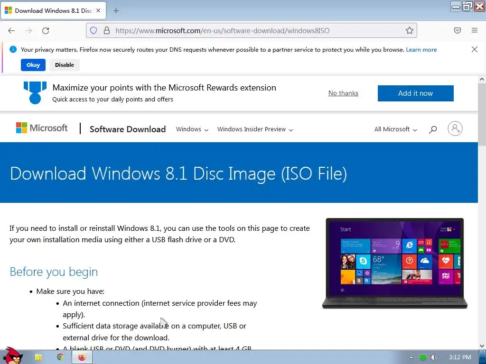Sign in via the account avatar icon

[455, 128]
